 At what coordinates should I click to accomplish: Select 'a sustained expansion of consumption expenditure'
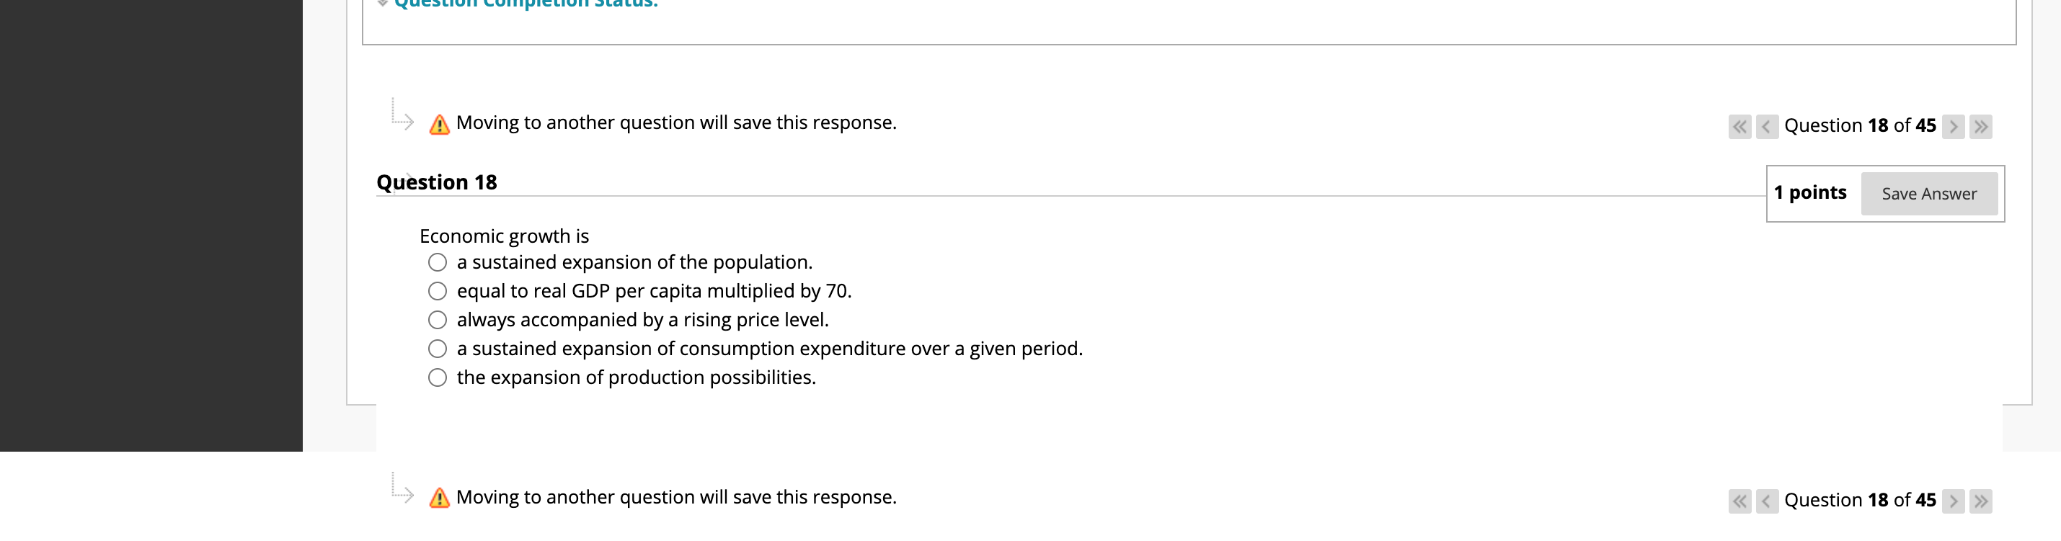[x=437, y=349]
